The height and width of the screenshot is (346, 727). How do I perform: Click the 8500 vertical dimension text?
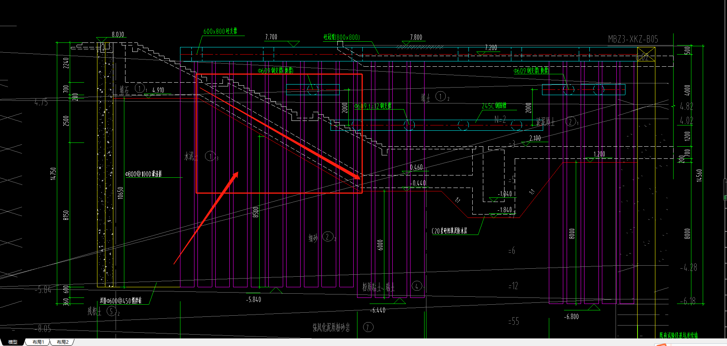[x=255, y=212]
